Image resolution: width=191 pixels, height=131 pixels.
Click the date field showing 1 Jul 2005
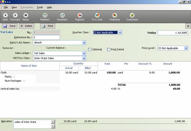(173, 33)
